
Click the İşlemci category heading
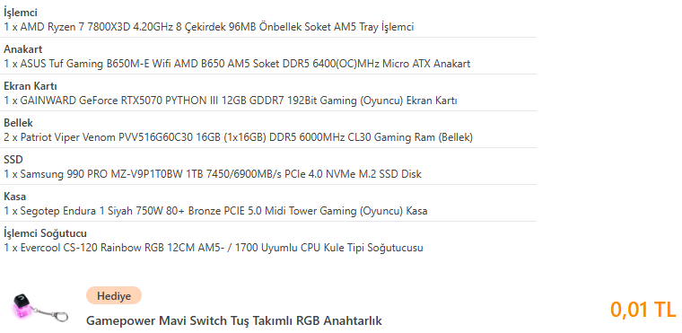[x=21, y=13]
